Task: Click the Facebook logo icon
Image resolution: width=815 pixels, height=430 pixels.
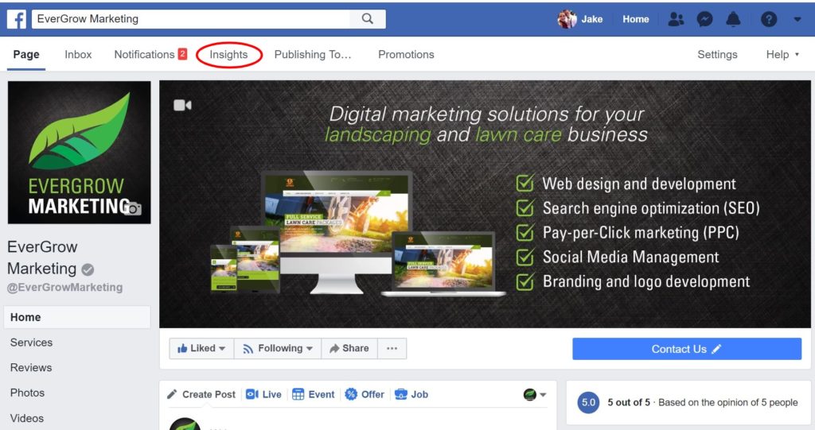Action: point(17,19)
